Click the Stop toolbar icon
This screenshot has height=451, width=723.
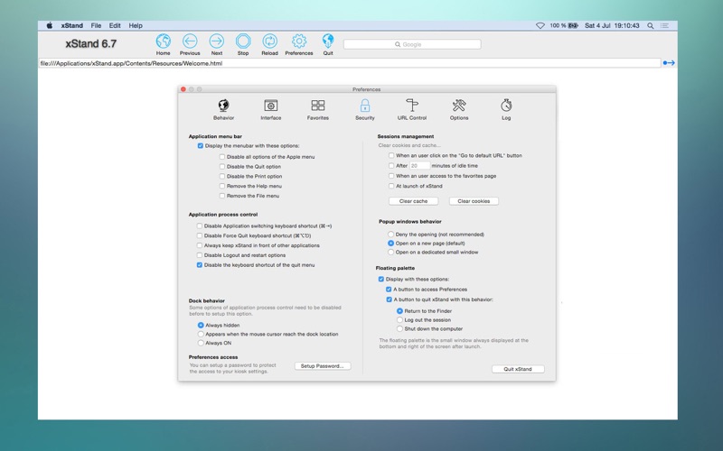(243, 41)
